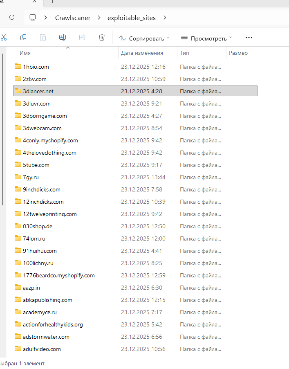Image resolution: width=289 pixels, height=369 pixels.
Task: Select folder icon of 3dwebcam.com
Action: tap(18, 128)
